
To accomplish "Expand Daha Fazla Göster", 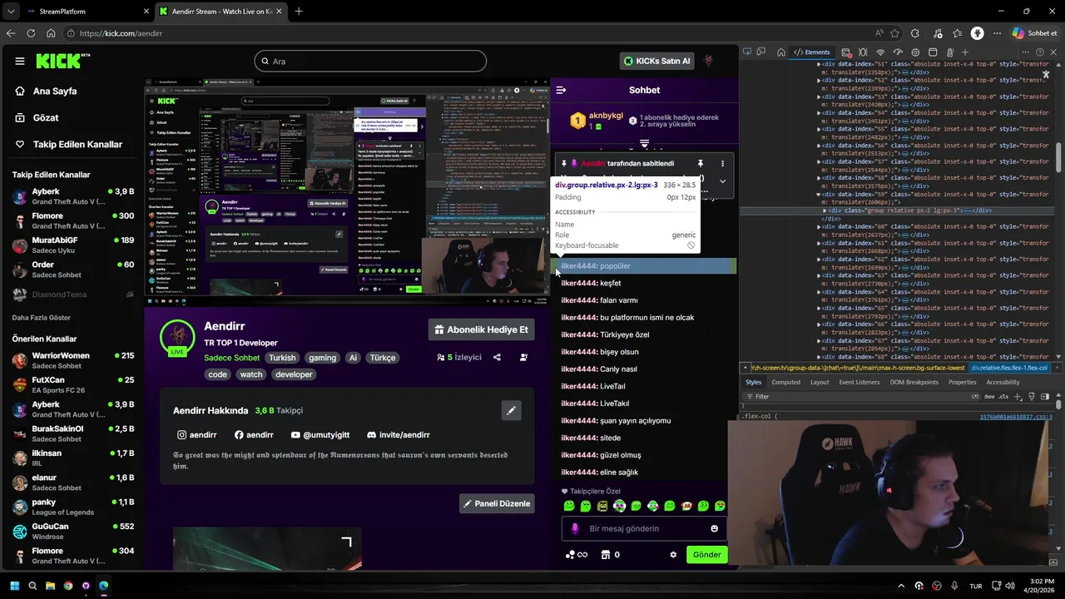I will (x=41, y=318).
